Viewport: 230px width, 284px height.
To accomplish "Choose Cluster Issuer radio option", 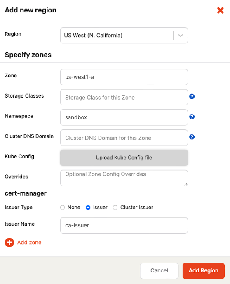I will click(x=115, y=208).
